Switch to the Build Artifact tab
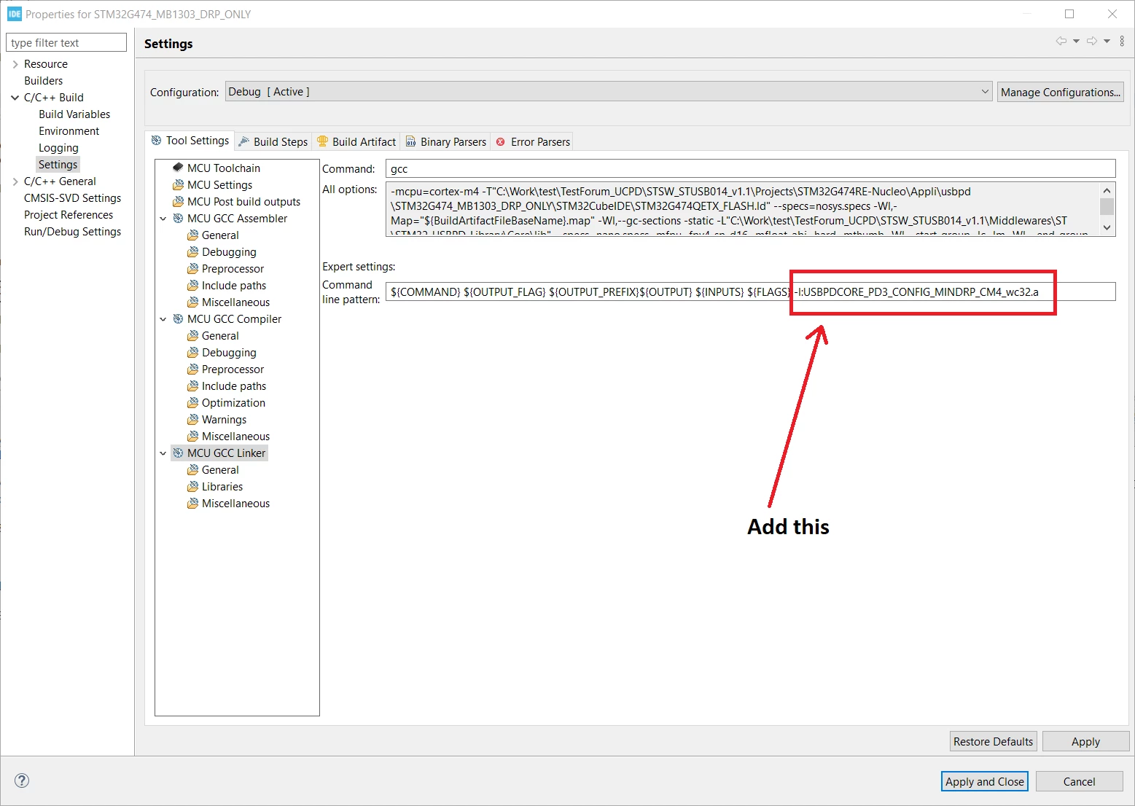 (356, 141)
